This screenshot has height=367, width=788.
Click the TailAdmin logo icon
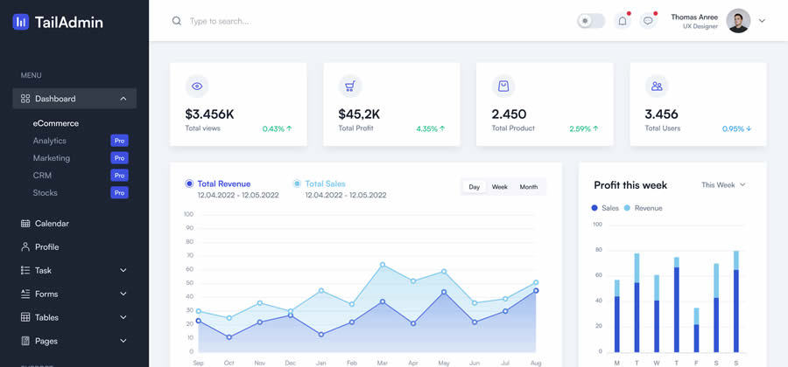(x=21, y=22)
